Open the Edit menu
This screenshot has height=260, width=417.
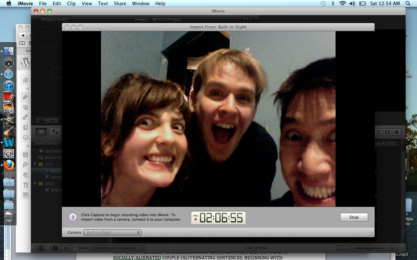pos(57,4)
